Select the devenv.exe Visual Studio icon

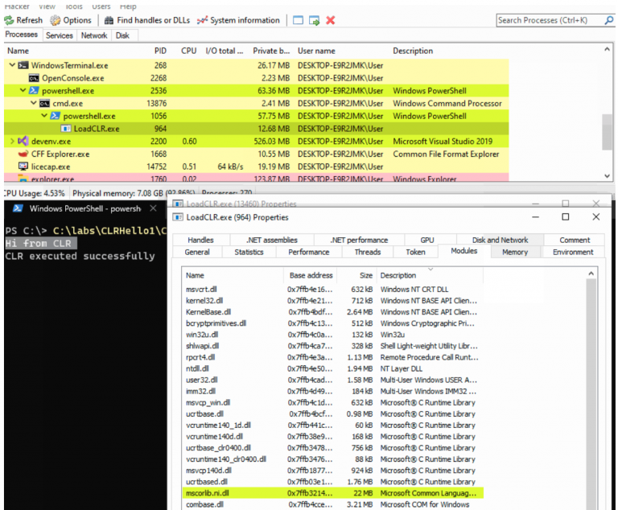coord(23,141)
